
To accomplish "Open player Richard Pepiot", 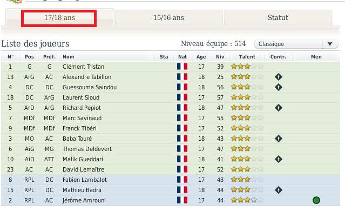I will (x=82, y=108).
